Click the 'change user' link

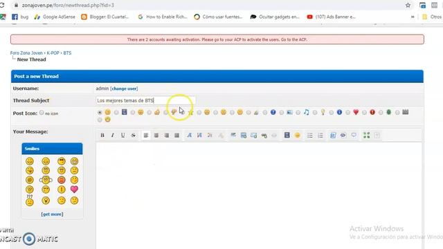click(x=124, y=89)
